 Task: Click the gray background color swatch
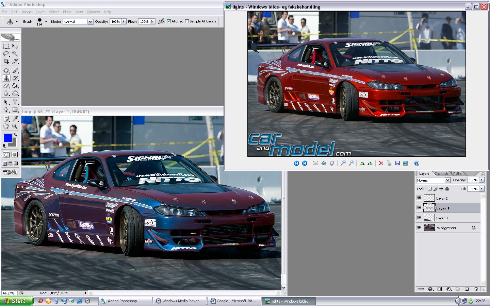click(x=14, y=144)
